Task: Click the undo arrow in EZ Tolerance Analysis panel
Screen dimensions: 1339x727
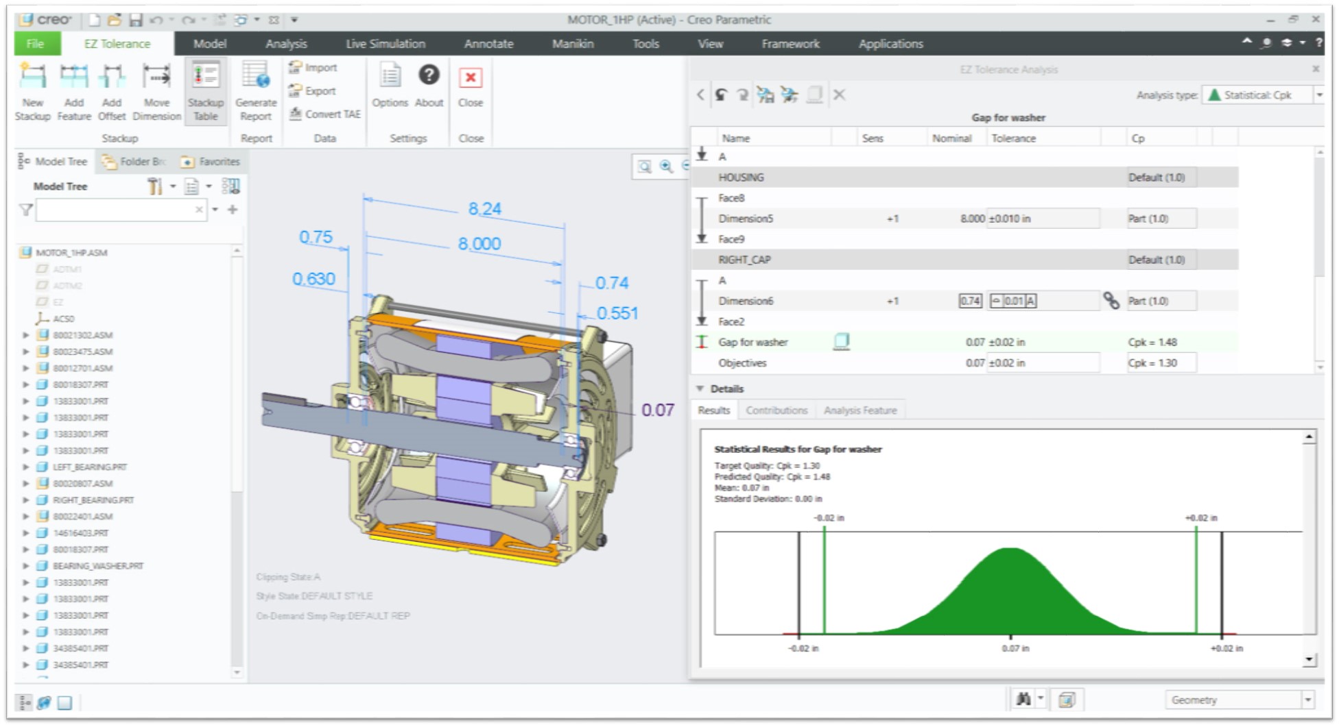Action: tap(721, 95)
